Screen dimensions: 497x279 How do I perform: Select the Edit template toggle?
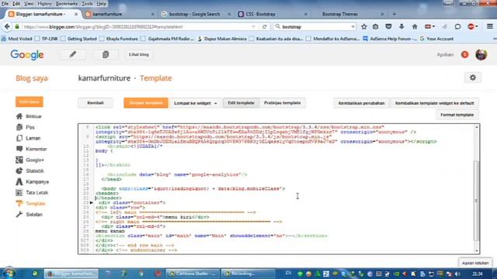pos(241,103)
